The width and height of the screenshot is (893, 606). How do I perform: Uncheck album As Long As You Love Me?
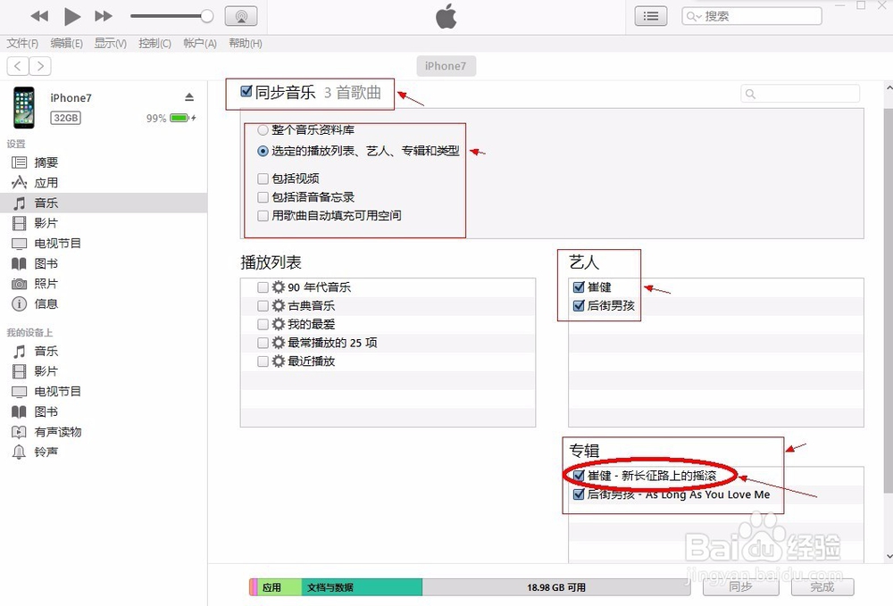(x=579, y=494)
